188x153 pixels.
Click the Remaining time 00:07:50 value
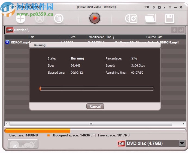137,73
